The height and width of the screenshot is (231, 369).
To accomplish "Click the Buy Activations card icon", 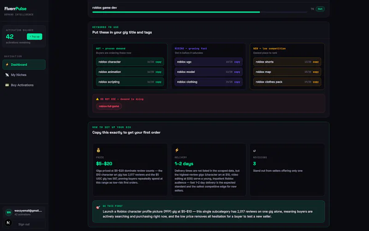I will coord(7,85).
